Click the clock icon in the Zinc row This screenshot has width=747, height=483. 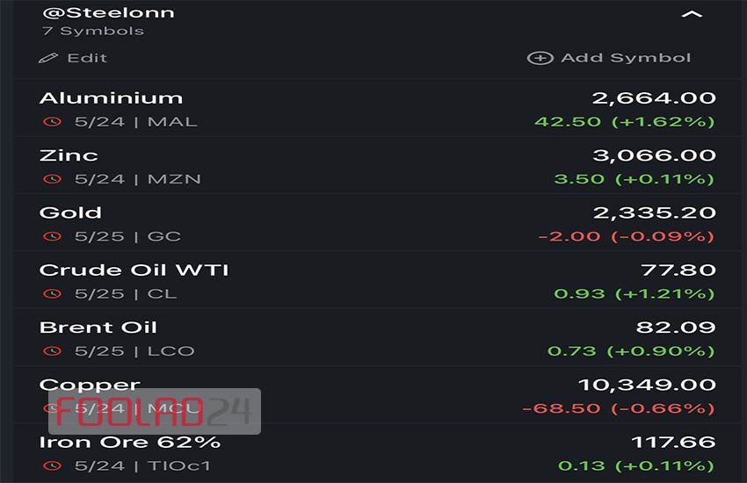[53, 179]
